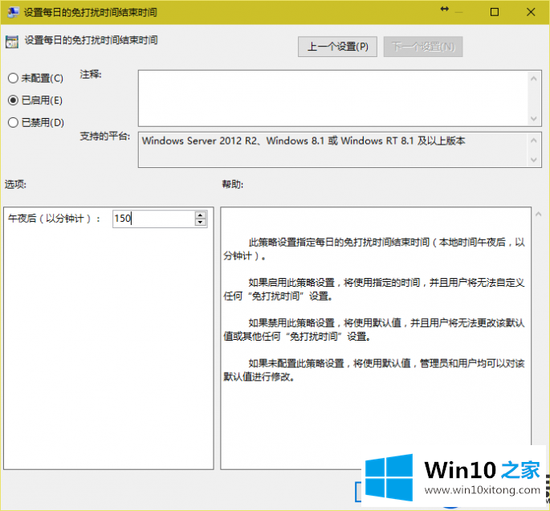
Task: Click the 上一个设置(P) button
Action: [337, 47]
